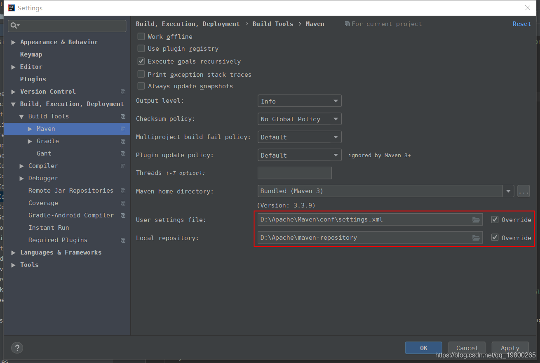Screen dimensions: 540x363
Task: Click the Apply button
Action: click(510, 348)
